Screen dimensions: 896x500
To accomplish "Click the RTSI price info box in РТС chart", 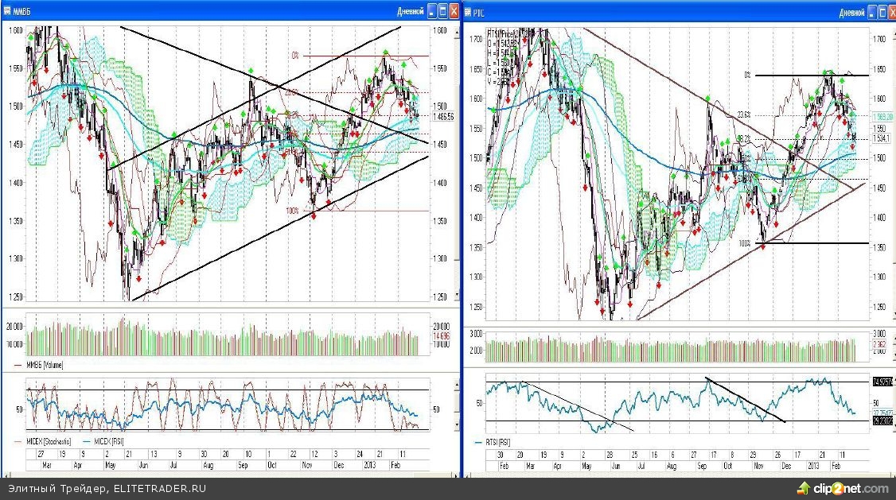I will click(510, 58).
